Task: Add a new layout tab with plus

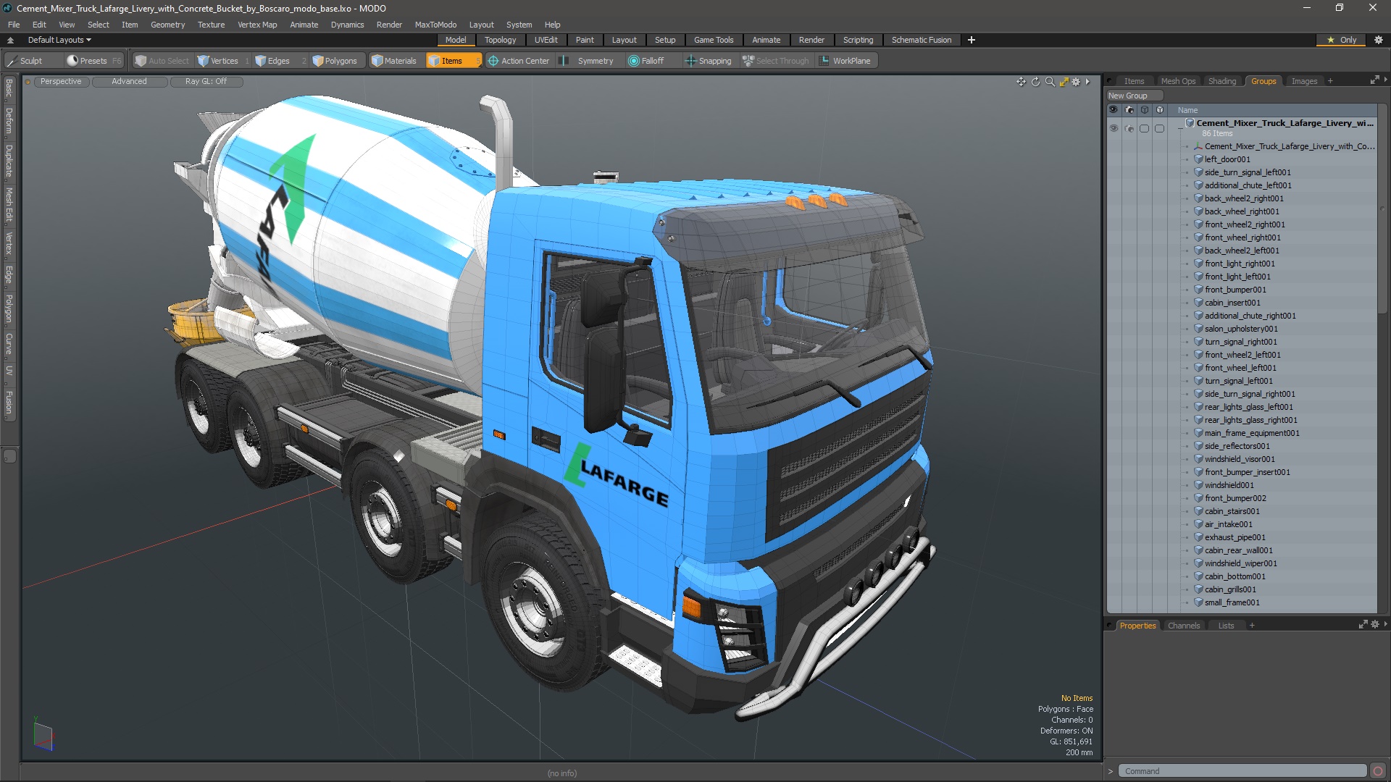Action: point(972,40)
